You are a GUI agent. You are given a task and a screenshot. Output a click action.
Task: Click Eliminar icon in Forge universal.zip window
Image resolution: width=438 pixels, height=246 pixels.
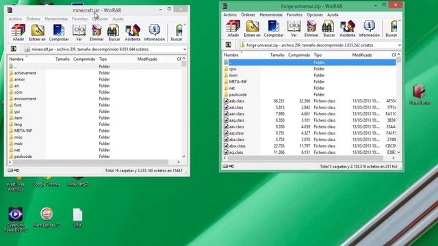311,29
